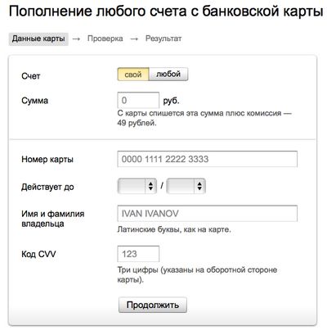Click the cardholder name field IVAN IVANOV

coord(207,213)
